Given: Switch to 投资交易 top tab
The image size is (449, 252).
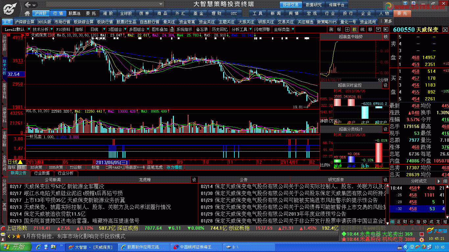Looking at the screenshot, I should click(x=291, y=5).
